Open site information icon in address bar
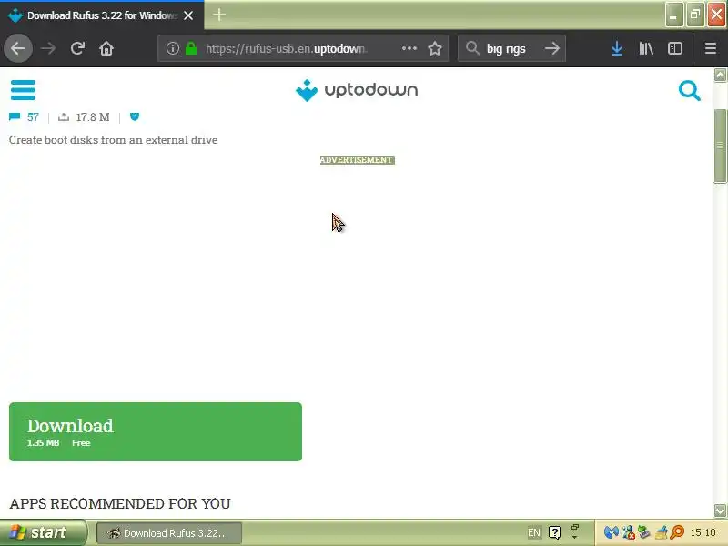The image size is (728, 546). [x=172, y=48]
